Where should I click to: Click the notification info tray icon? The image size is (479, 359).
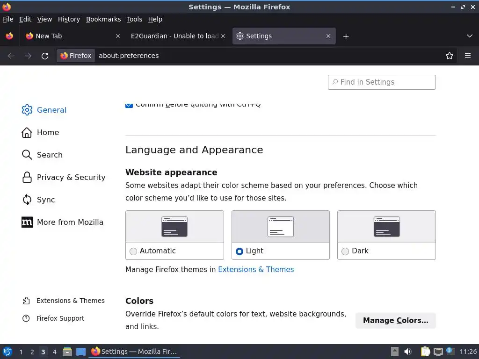[450, 351]
